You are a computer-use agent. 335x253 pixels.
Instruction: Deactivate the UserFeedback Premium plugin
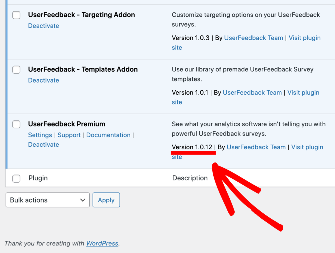click(44, 144)
